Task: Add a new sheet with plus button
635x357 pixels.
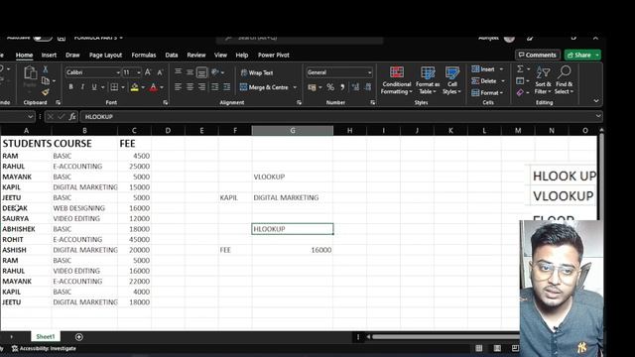Action: (79, 337)
